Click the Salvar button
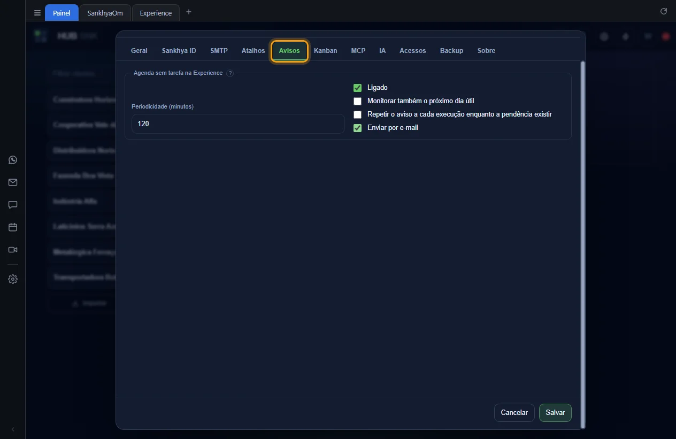The width and height of the screenshot is (676, 439). coord(555,413)
